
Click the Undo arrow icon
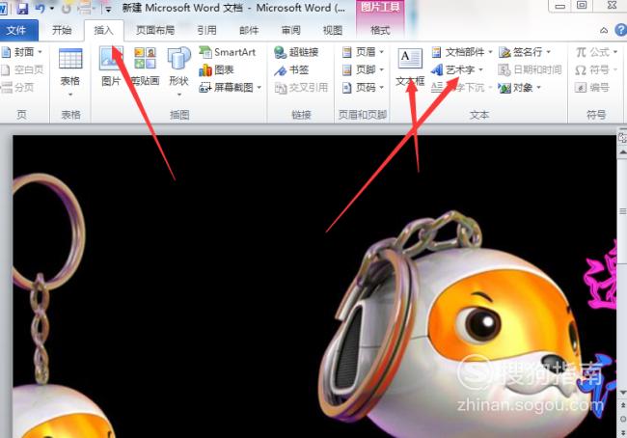[x=41, y=8]
